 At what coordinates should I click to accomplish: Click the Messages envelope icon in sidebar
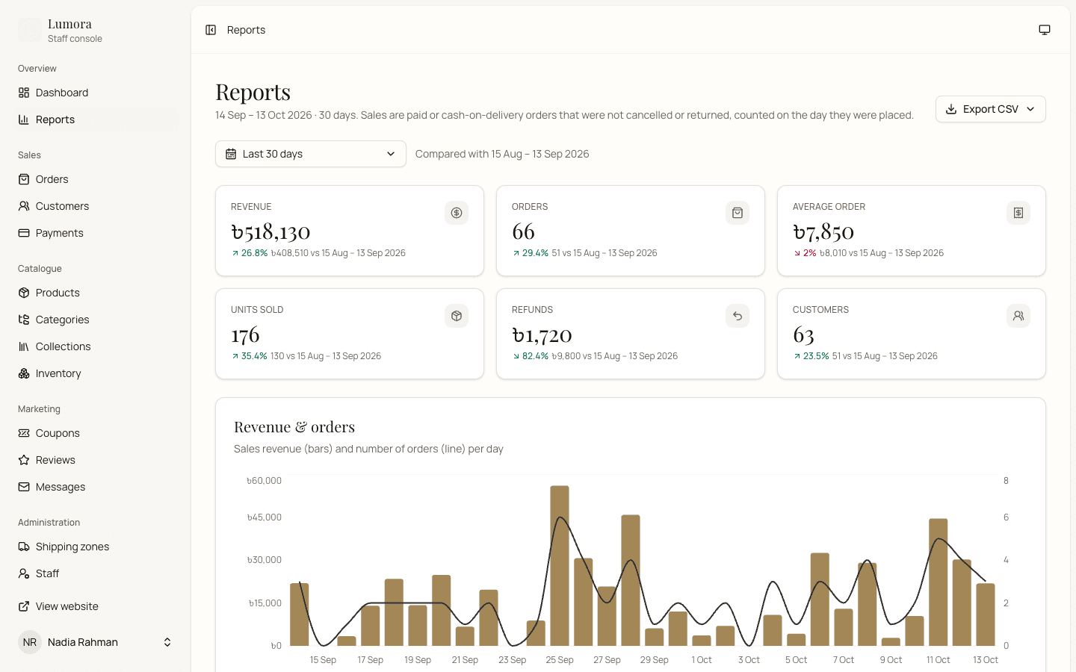point(24,487)
